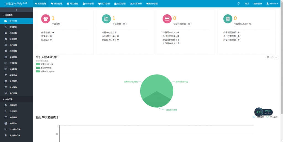Click the refresh icon in top header
This screenshot has height=142, width=283.
[239, 4]
